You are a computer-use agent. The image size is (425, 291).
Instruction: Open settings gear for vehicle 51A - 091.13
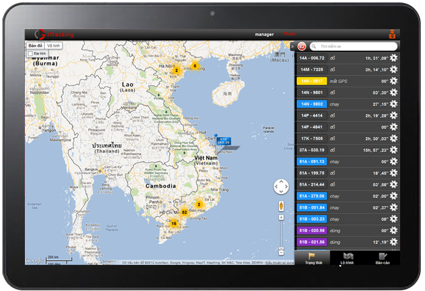pyautogui.click(x=393, y=162)
